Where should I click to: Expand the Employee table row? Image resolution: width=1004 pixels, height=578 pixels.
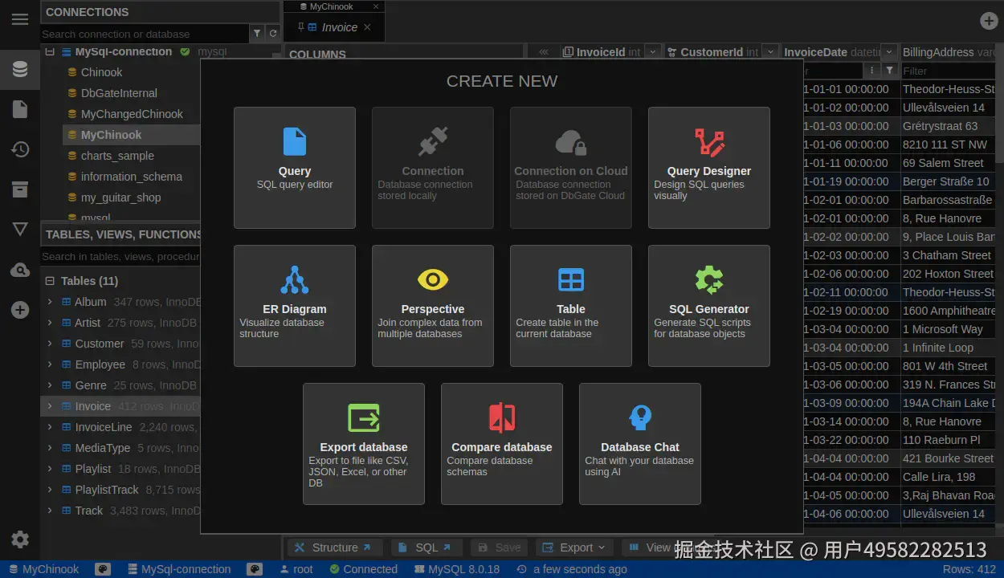tap(50, 364)
